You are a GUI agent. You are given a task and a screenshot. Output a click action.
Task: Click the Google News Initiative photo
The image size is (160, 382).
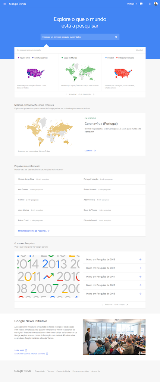(x=114, y=337)
